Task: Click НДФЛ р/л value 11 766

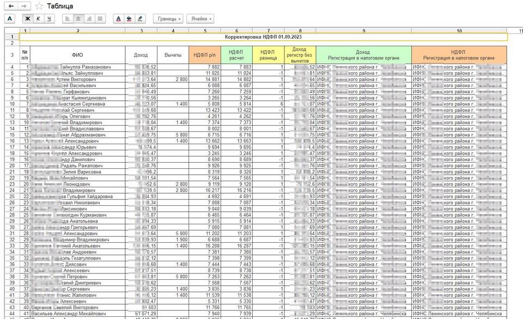Action: [x=204, y=308]
